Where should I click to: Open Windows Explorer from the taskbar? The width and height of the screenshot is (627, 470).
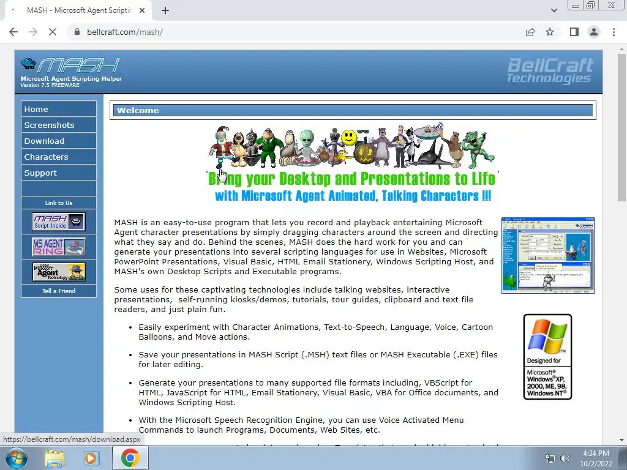(x=54, y=458)
